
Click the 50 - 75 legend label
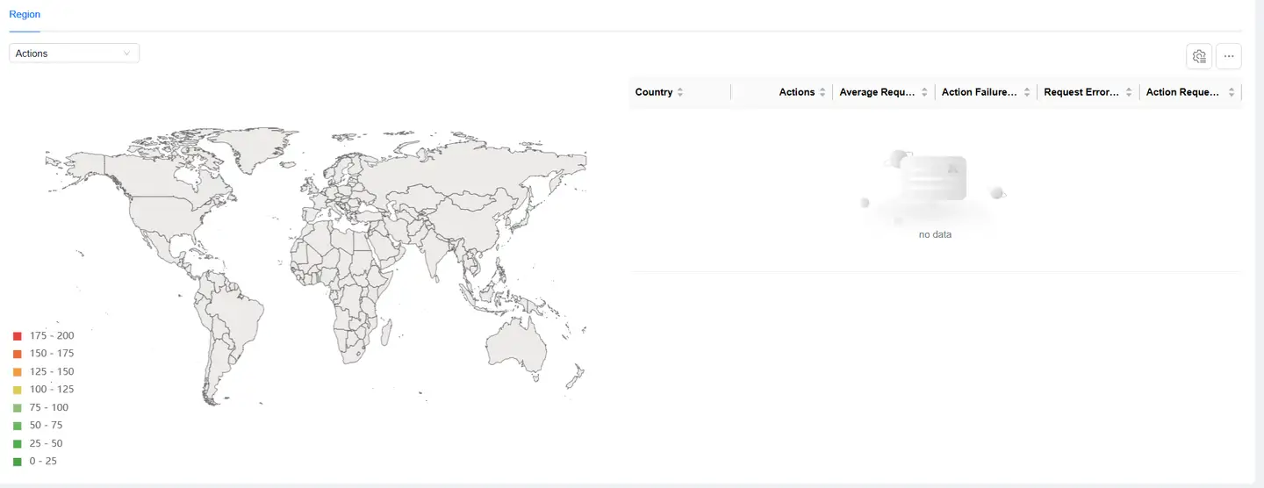click(46, 425)
